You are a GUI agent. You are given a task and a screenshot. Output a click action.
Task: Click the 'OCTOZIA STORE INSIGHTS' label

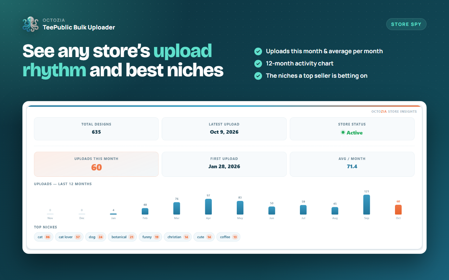[394, 112]
